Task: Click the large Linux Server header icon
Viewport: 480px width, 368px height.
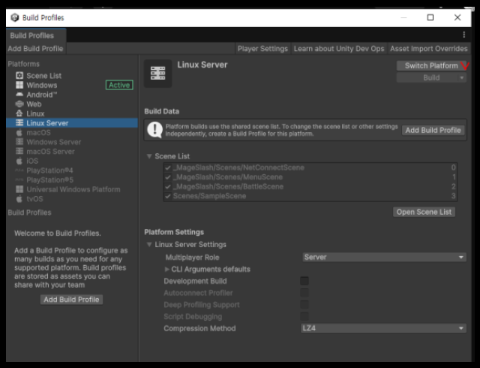Action: (158, 74)
